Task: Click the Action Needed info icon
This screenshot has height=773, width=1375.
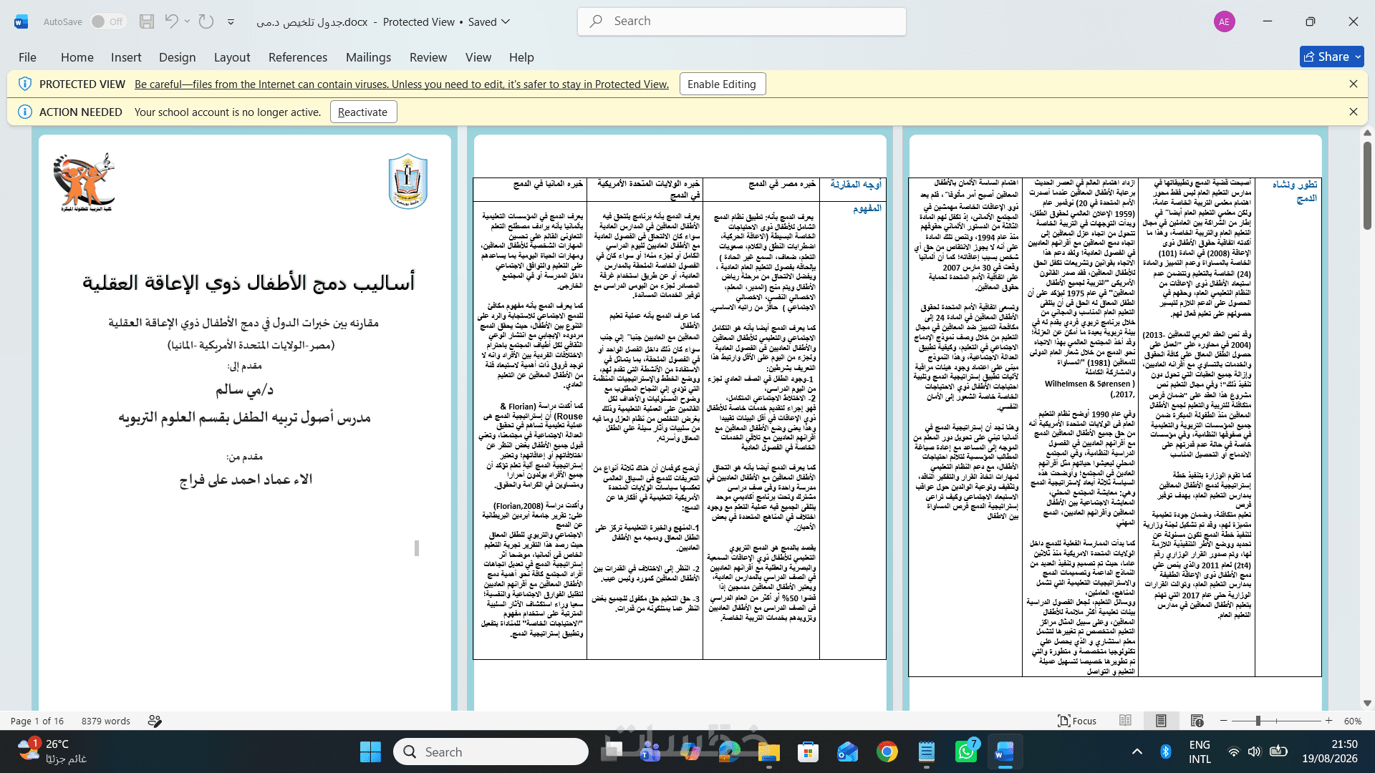Action: (x=25, y=112)
